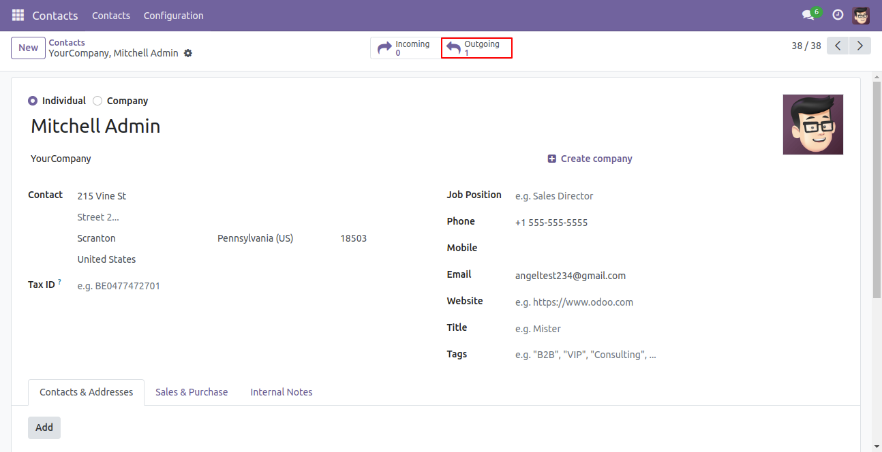Open the Contacts menu item
This screenshot has height=452, width=882.
click(111, 15)
